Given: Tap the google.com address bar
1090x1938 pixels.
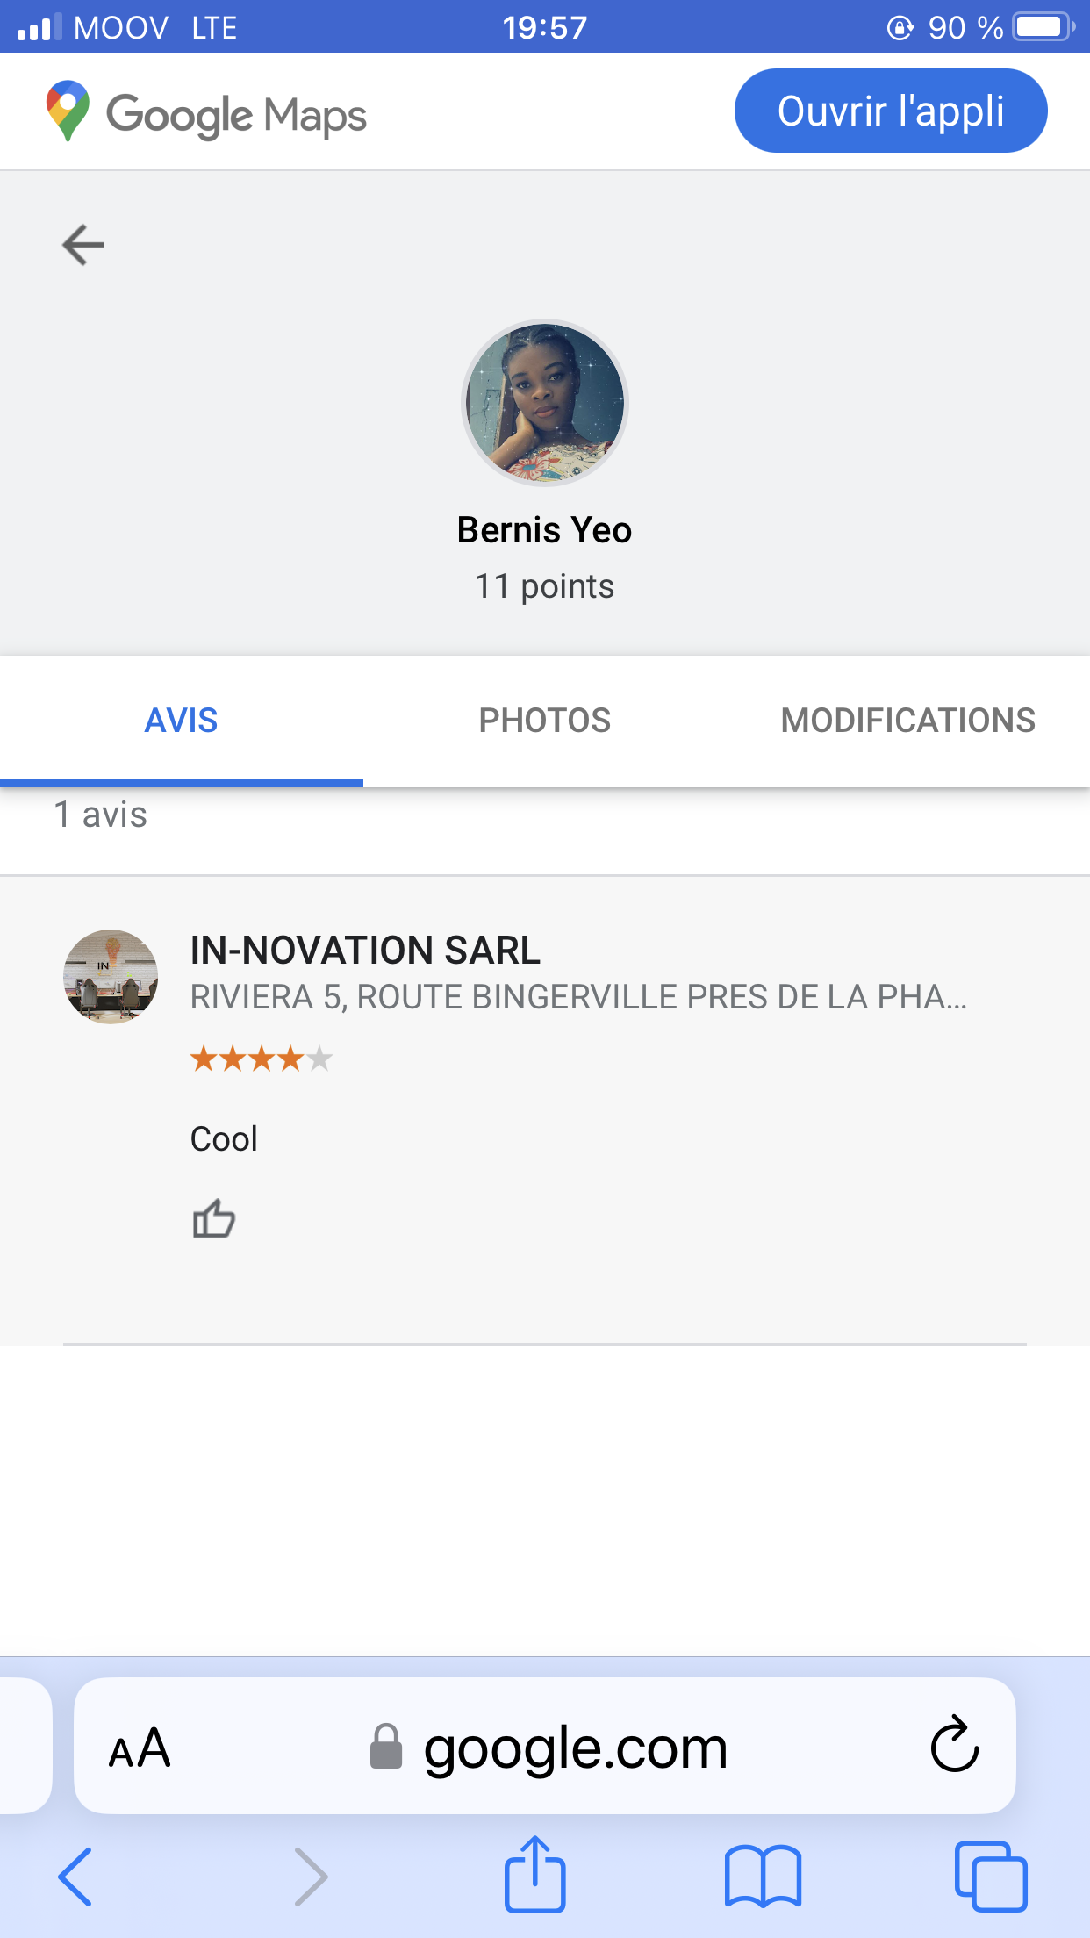Looking at the screenshot, I should click(575, 1747).
